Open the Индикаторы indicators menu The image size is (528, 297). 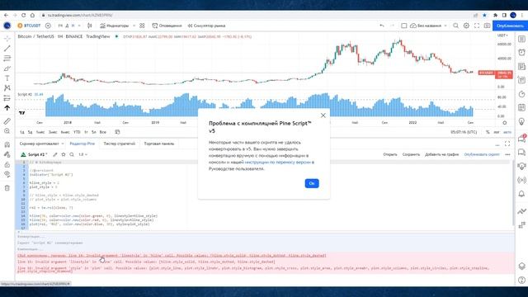tap(115, 26)
